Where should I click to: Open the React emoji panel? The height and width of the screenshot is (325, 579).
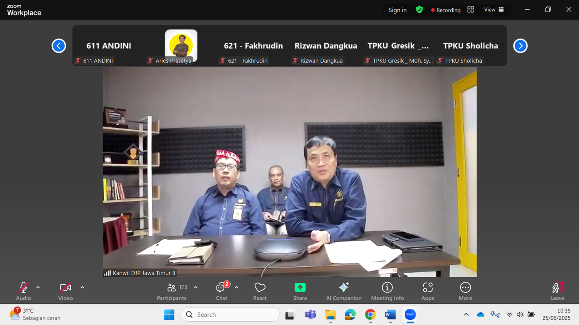tap(260, 291)
